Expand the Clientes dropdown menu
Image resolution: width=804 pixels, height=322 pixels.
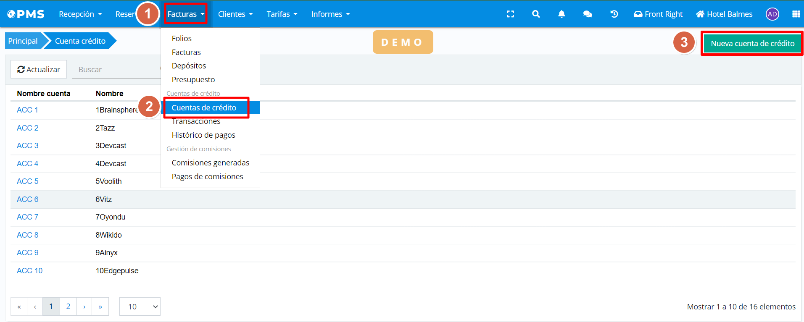tap(235, 14)
